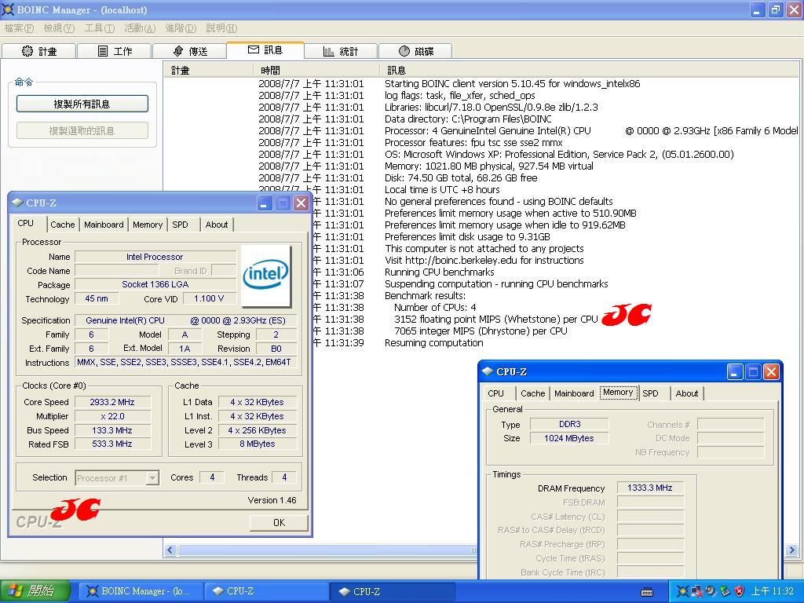Open Mainboard tab in left CPU-Z window
Image resolution: width=804 pixels, height=603 pixels.
point(104,225)
